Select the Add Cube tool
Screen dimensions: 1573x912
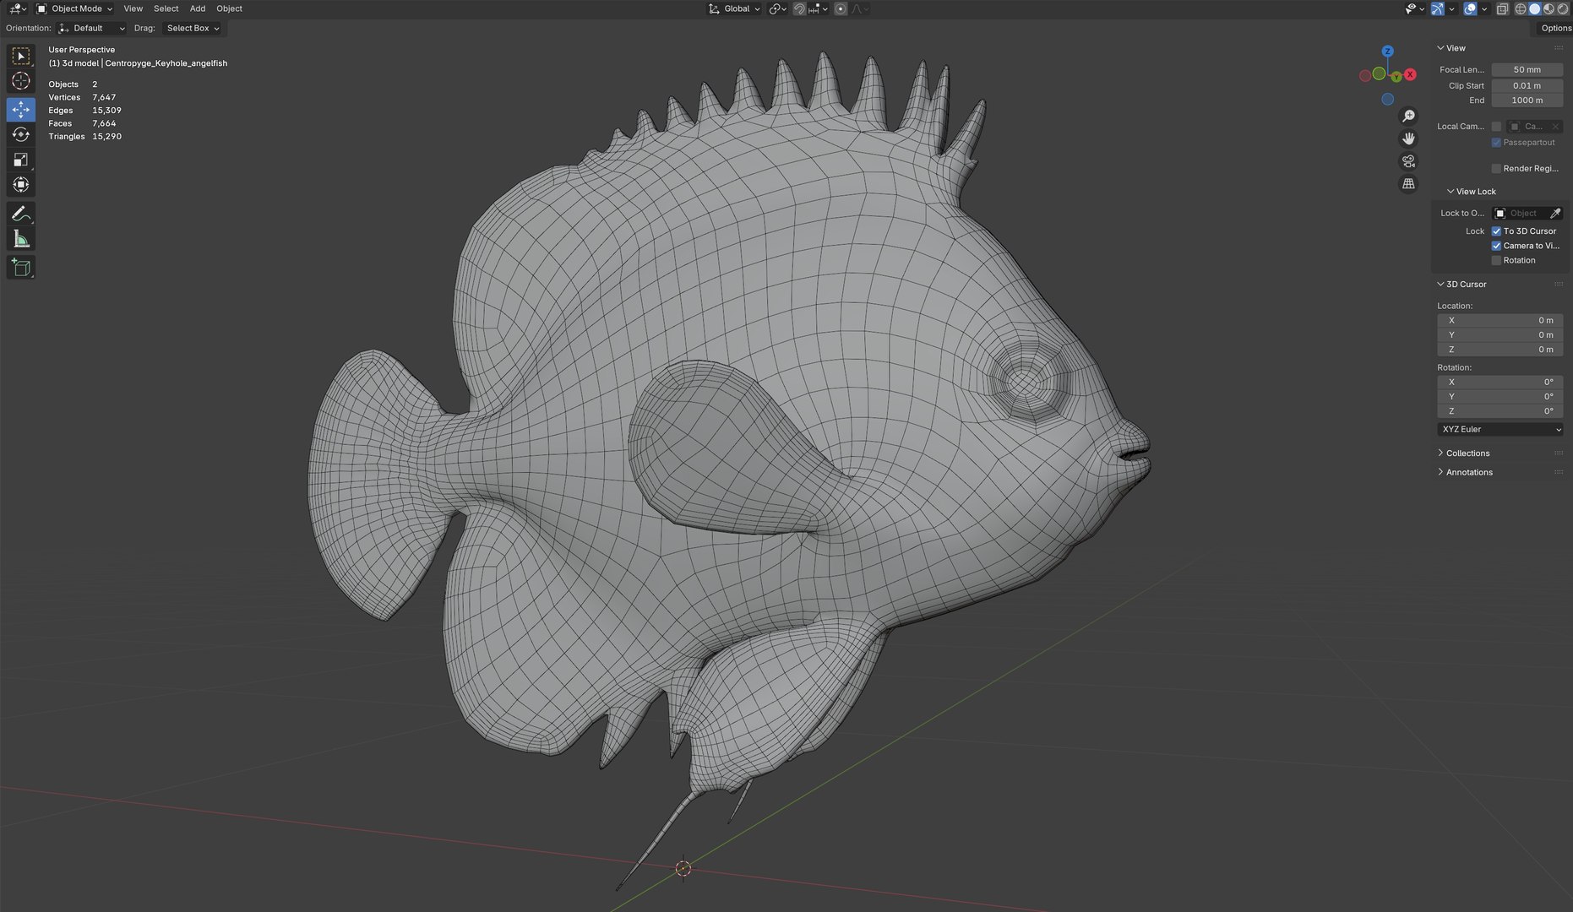tap(21, 268)
